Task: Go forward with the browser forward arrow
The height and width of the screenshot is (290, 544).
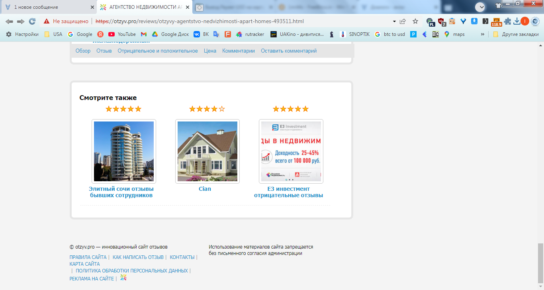Action: [21, 21]
